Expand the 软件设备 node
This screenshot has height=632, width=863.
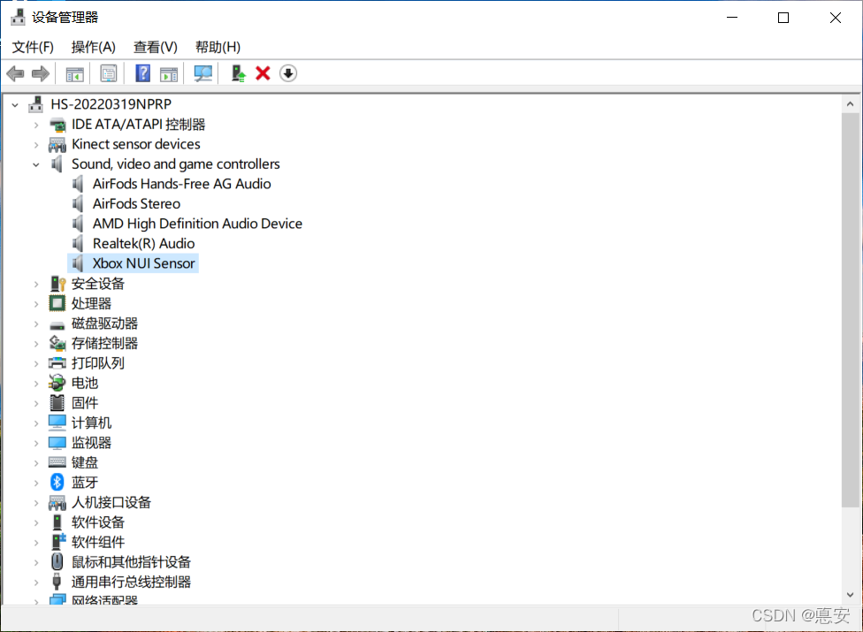[x=36, y=522]
